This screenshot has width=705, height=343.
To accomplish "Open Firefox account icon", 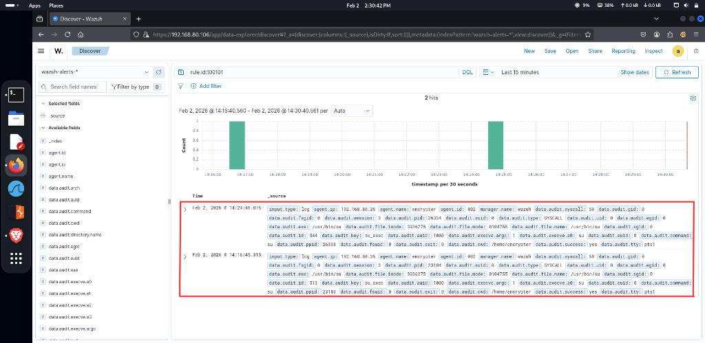I will point(657,34).
